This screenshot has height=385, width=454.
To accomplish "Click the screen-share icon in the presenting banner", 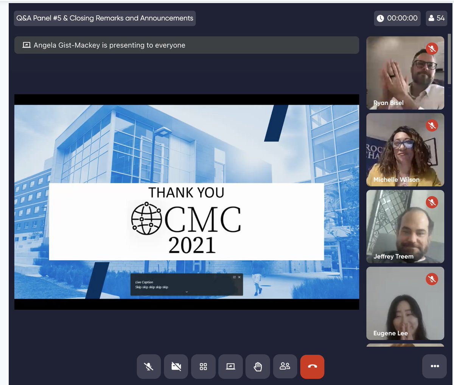I will pos(26,45).
